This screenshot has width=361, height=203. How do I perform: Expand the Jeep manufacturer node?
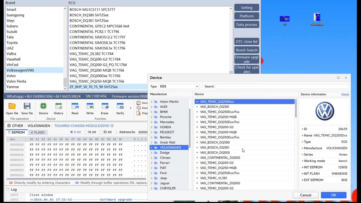152,178
